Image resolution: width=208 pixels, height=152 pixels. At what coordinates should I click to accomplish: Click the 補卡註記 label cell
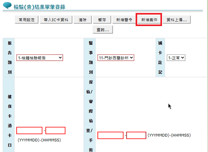(160, 57)
